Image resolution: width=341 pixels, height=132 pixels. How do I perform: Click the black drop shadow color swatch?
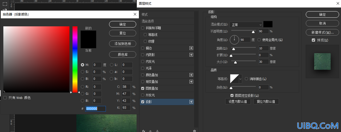[x=268, y=24]
